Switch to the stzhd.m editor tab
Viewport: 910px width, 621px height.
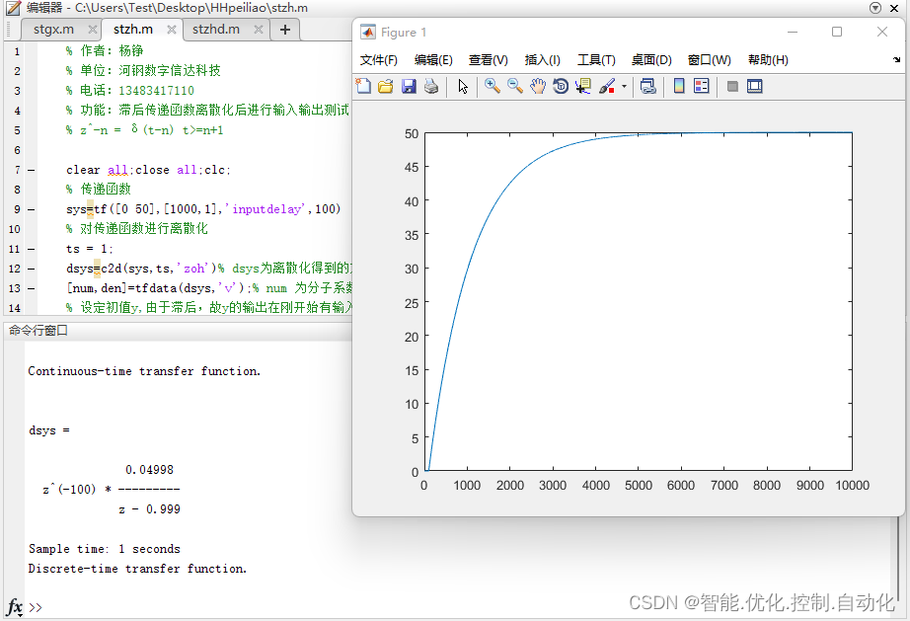pyautogui.click(x=215, y=30)
